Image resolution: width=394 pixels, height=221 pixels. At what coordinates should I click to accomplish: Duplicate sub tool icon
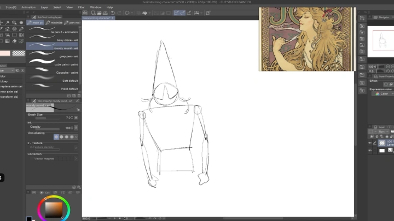click(x=74, y=95)
